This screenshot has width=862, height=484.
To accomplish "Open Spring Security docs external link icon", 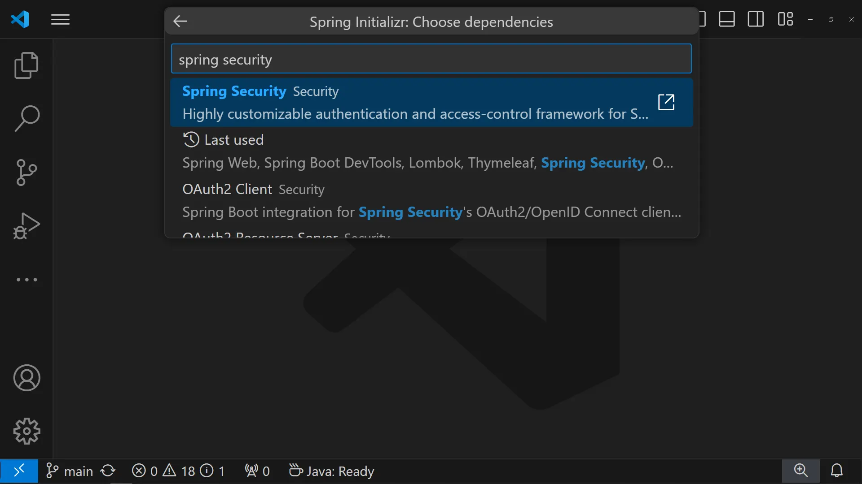I will (666, 102).
